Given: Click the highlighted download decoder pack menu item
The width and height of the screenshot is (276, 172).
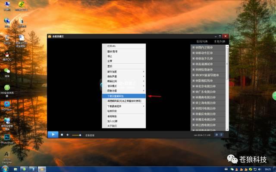Looking at the screenshot, I should (x=124, y=96).
